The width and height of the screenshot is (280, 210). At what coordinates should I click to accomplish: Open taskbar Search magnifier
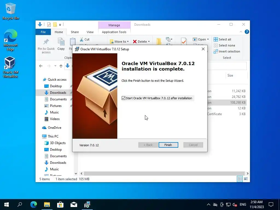pos(20,205)
